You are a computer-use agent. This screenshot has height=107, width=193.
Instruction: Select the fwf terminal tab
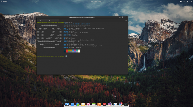point(49,20)
